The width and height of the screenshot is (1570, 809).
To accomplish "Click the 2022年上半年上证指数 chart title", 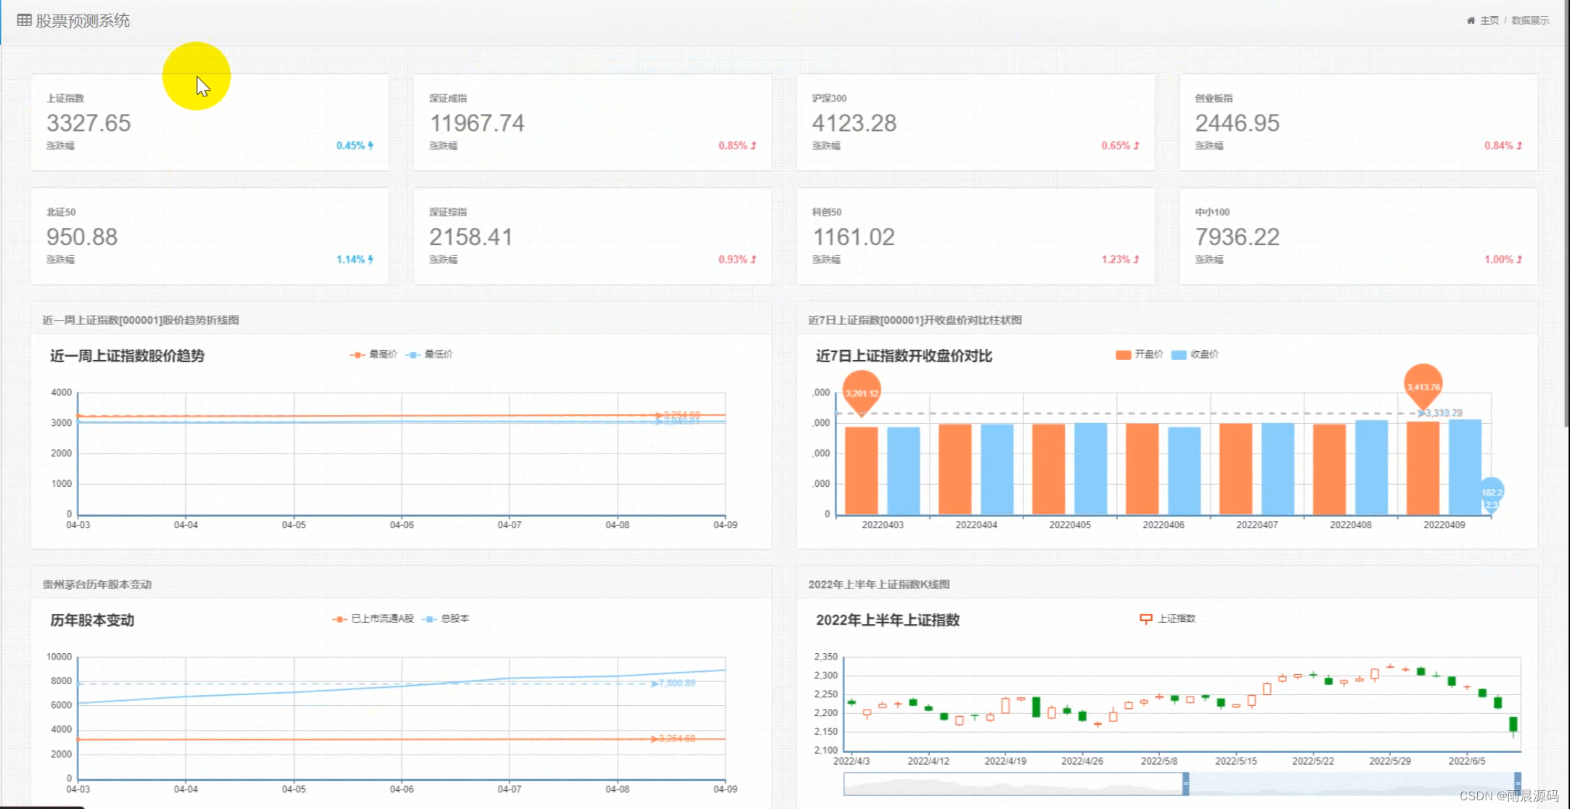I will coord(888,620).
